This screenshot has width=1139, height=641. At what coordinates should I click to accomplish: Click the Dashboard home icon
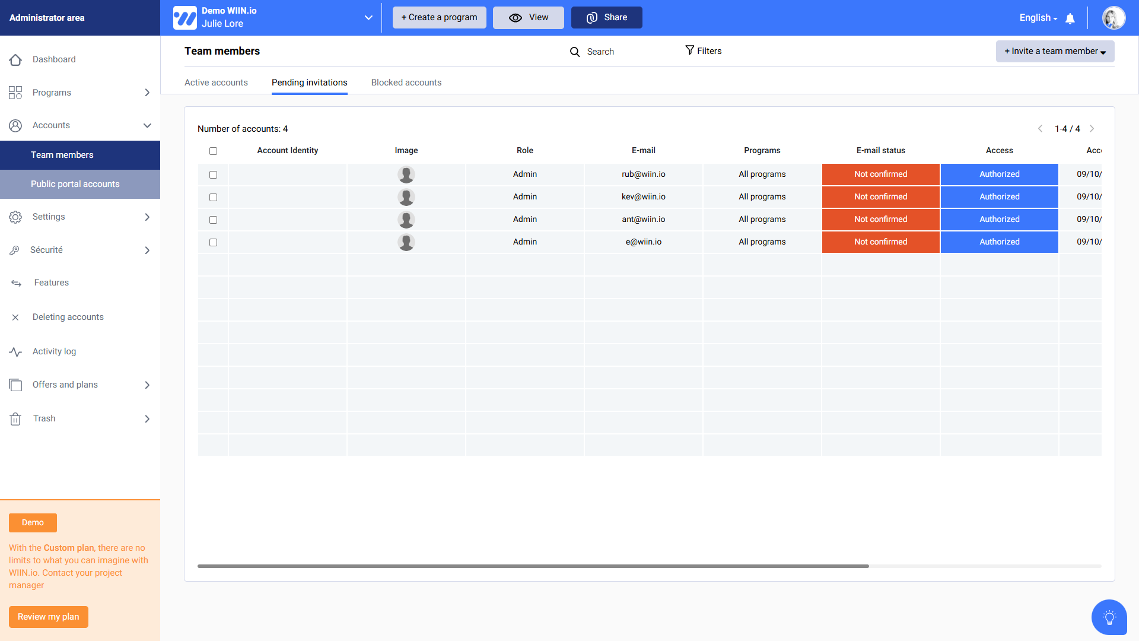coord(15,59)
